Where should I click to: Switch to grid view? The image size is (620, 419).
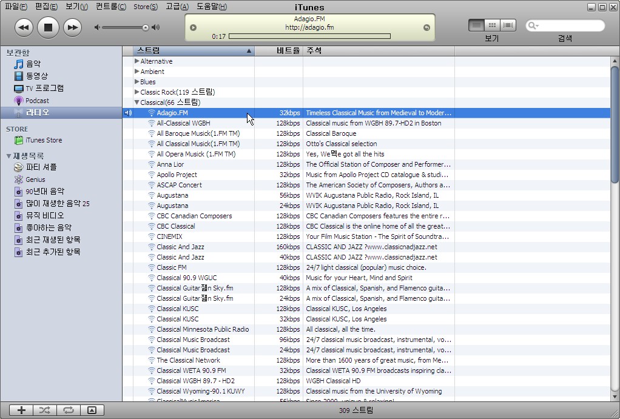tap(492, 25)
